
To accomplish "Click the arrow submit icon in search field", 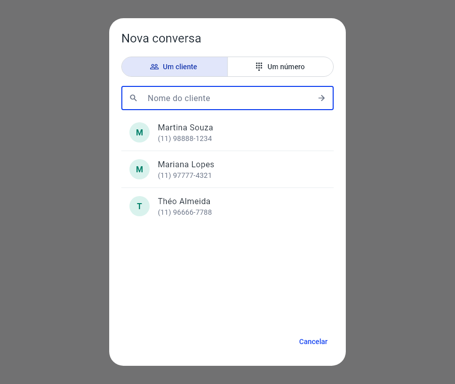I will click(321, 98).
